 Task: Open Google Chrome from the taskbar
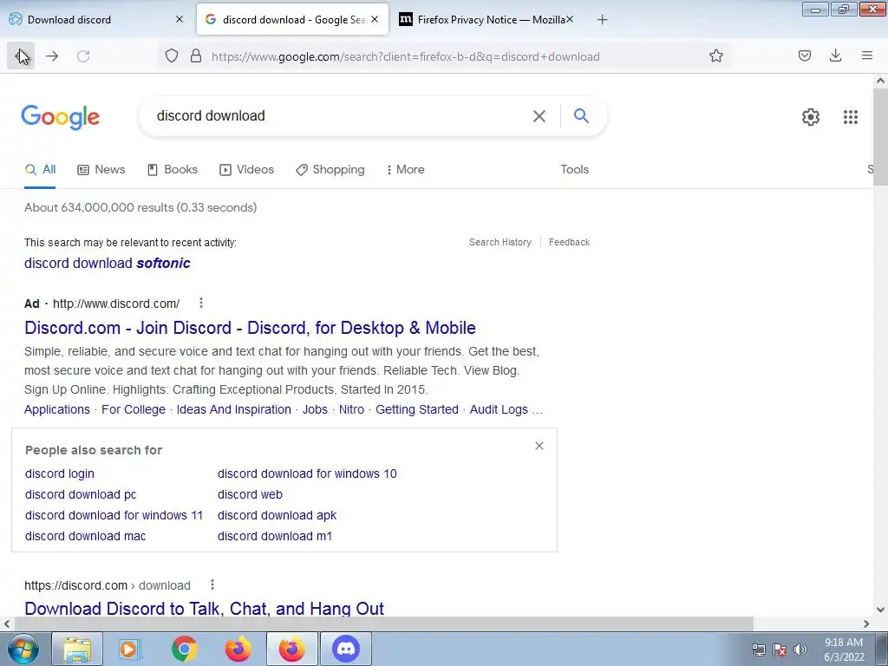[x=184, y=649]
